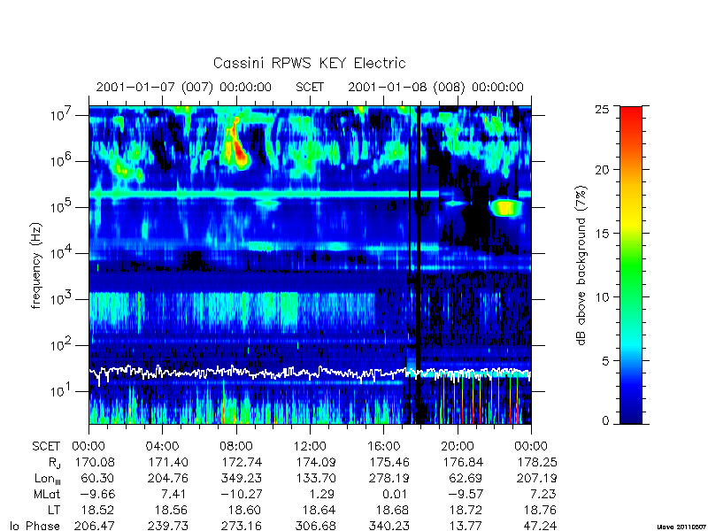Click the 10^7 frequency axis label
This screenshot has width=708, height=531.
pos(62,114)
